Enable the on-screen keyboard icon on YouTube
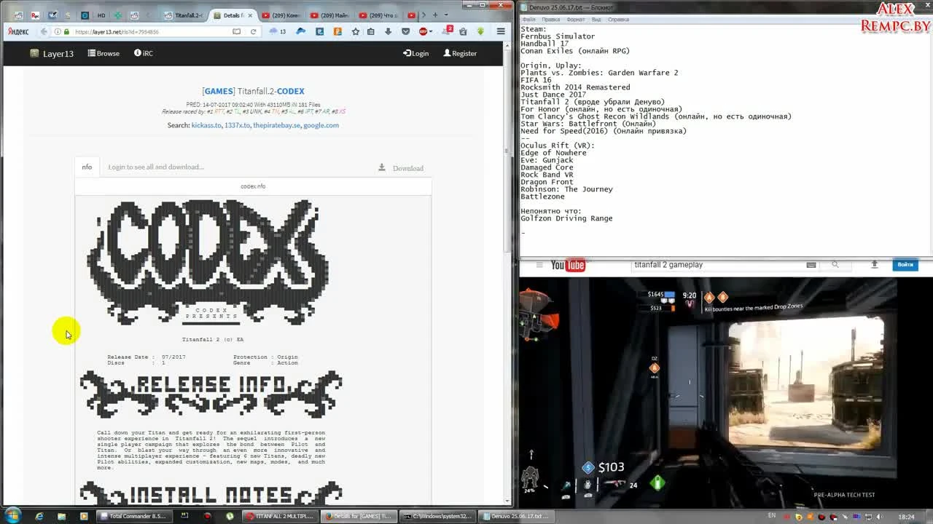 coord(811,265)
